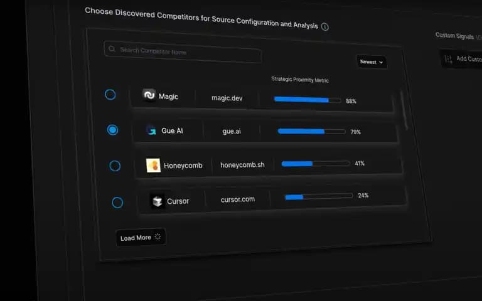Click the 24% value label

tap(363, 196)
